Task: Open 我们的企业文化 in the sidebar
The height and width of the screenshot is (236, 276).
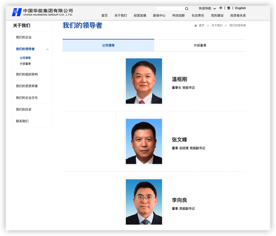Action: (x=27, y=98)
